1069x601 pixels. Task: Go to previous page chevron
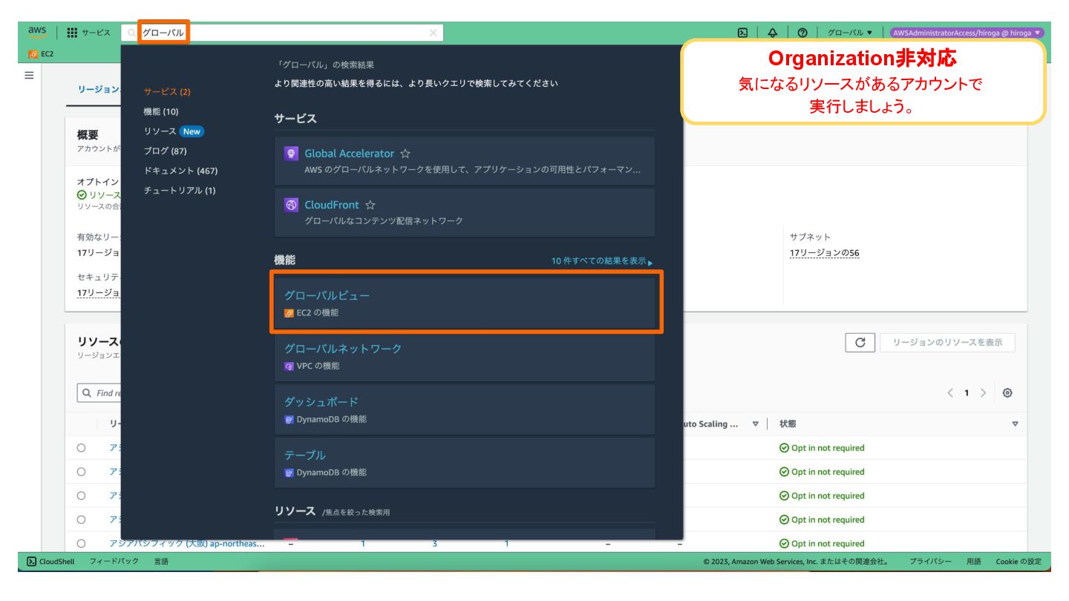(x=950, y=393)
